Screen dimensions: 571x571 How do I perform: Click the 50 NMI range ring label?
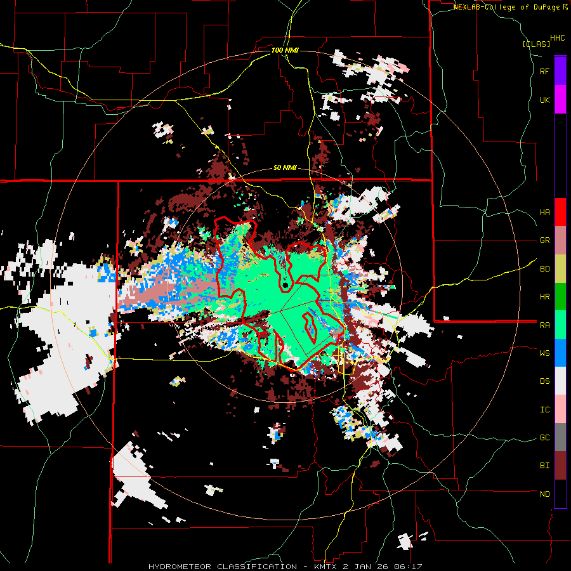point(285,167)
